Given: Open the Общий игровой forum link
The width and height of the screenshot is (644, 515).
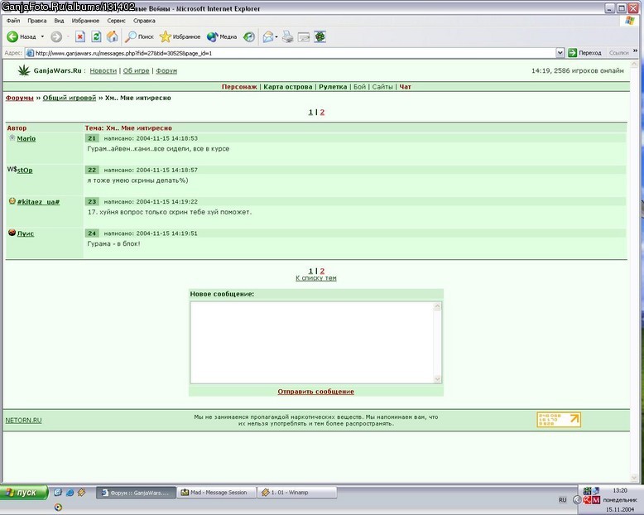Looking at the screenshot, I should pyautogui.click(x=70, y=98).
